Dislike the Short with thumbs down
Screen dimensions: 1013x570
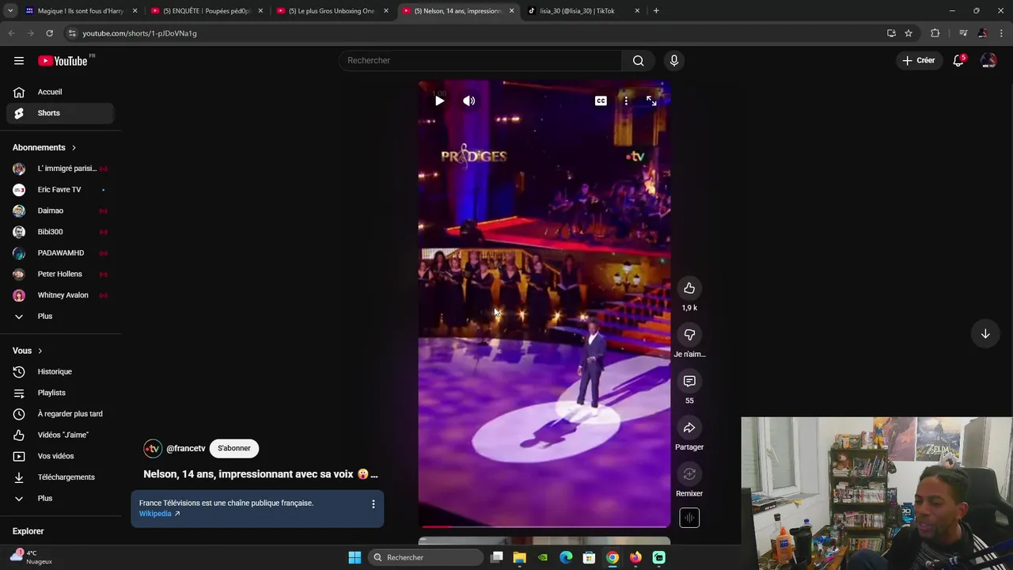[689, 335]
